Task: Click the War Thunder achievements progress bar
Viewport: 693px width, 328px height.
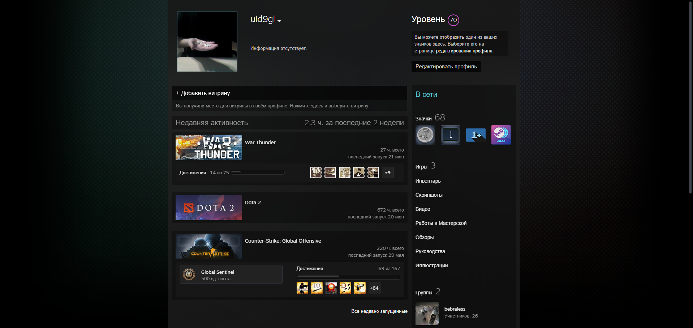Action: click(x=258, y=172)
